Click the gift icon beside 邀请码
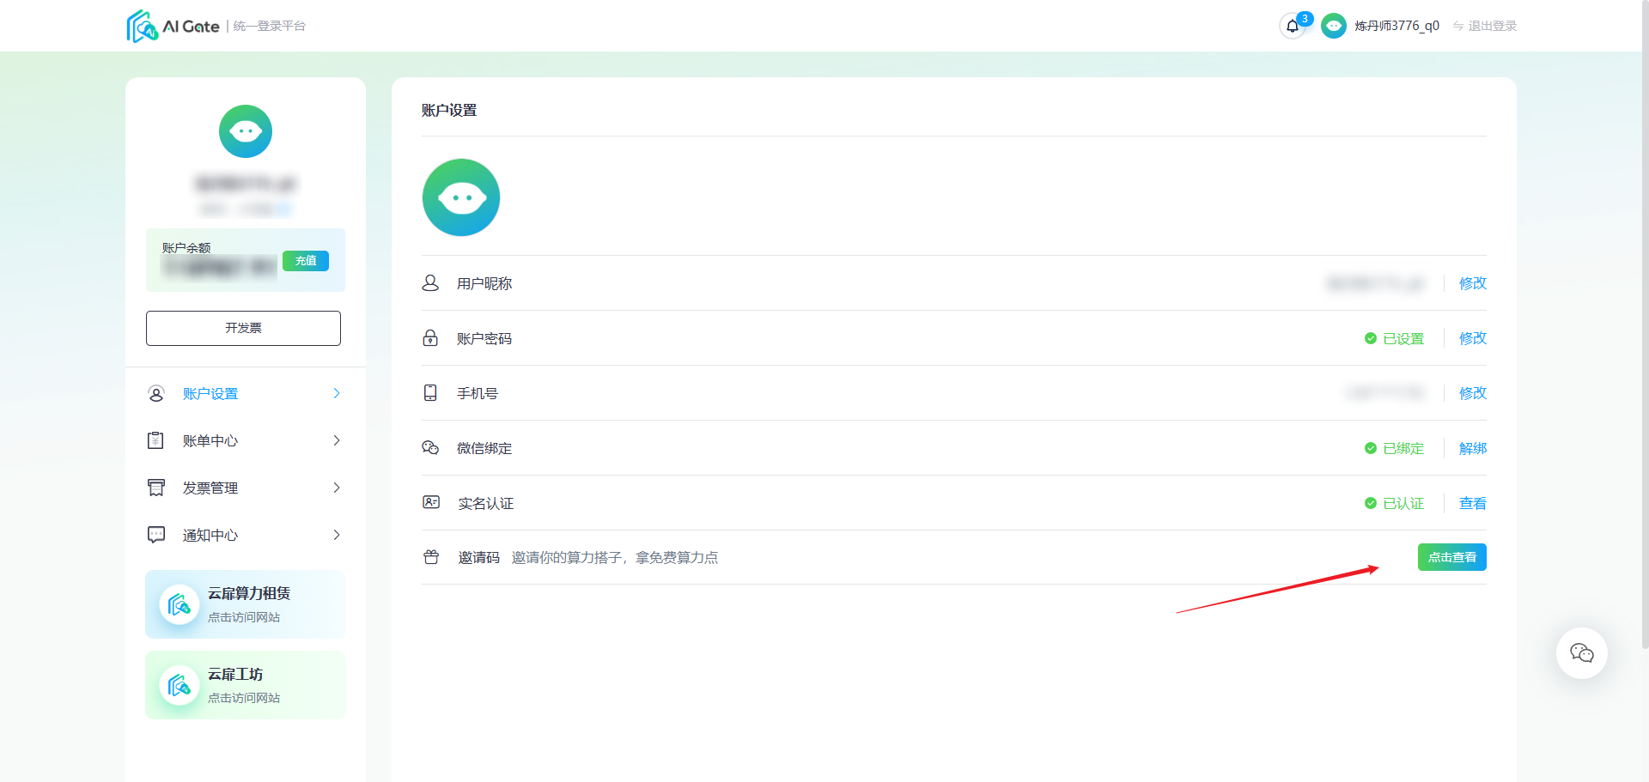This screenshot has height=782, width=1649. tap(431, 557)
